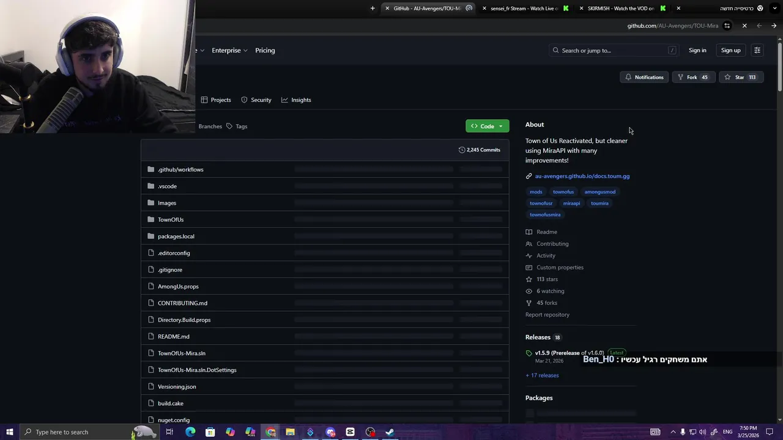The height and width of the screenshot is (440, 783).
Task: Go to the Pricing page
Action: [265, 50]
